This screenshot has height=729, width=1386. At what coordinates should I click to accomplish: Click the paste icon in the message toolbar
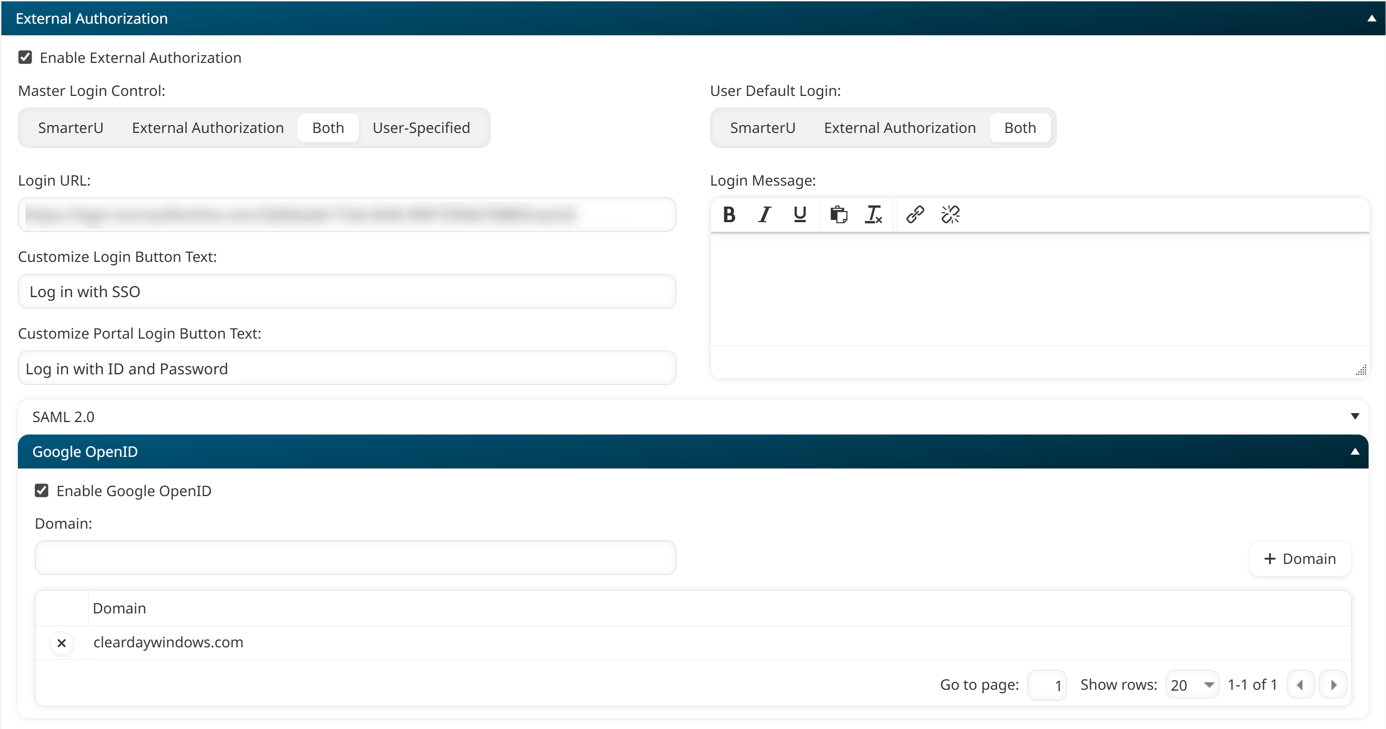[838, 215]
